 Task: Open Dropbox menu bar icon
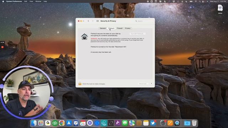coord(174,1)
